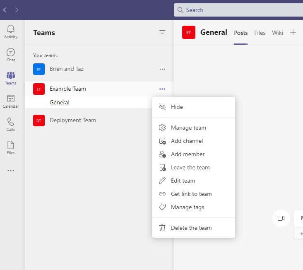Switch to the Posts tab
Image resolution: width=303 pixels, height=270 pixels.
tap(240, 33)
